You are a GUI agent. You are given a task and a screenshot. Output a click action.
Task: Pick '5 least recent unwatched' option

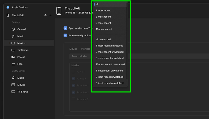109,83
